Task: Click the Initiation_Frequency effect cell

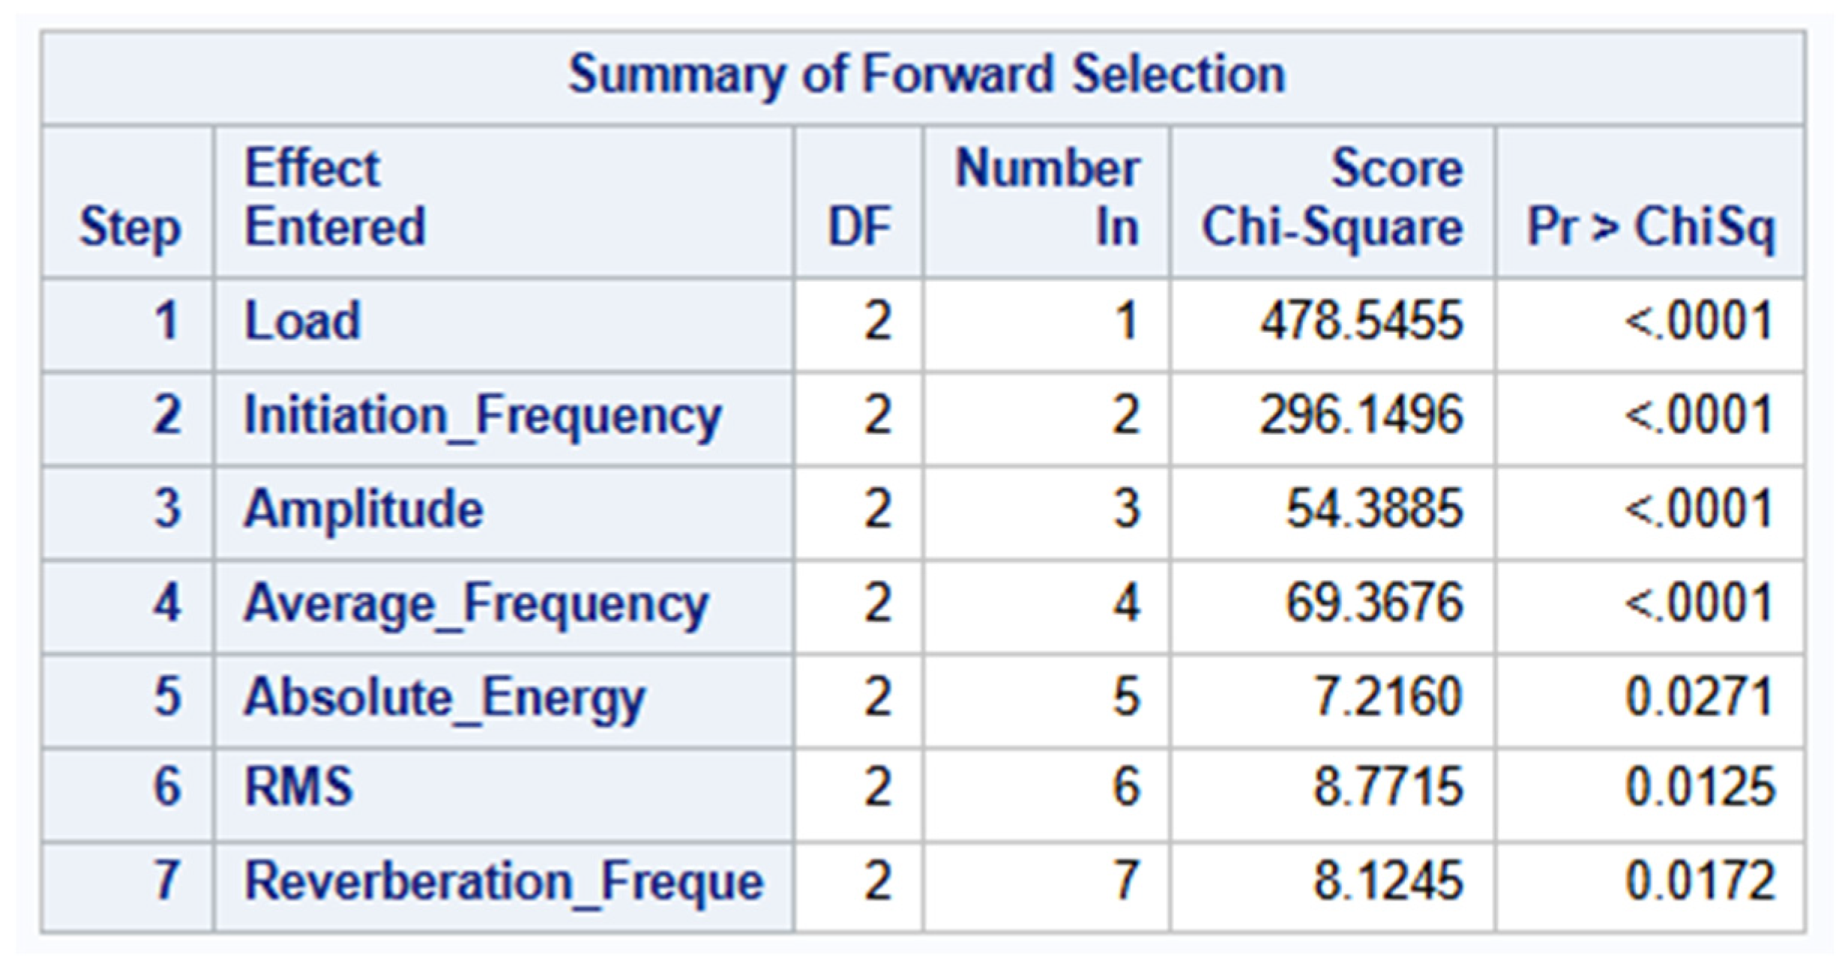Action: [x=503, y=417]
